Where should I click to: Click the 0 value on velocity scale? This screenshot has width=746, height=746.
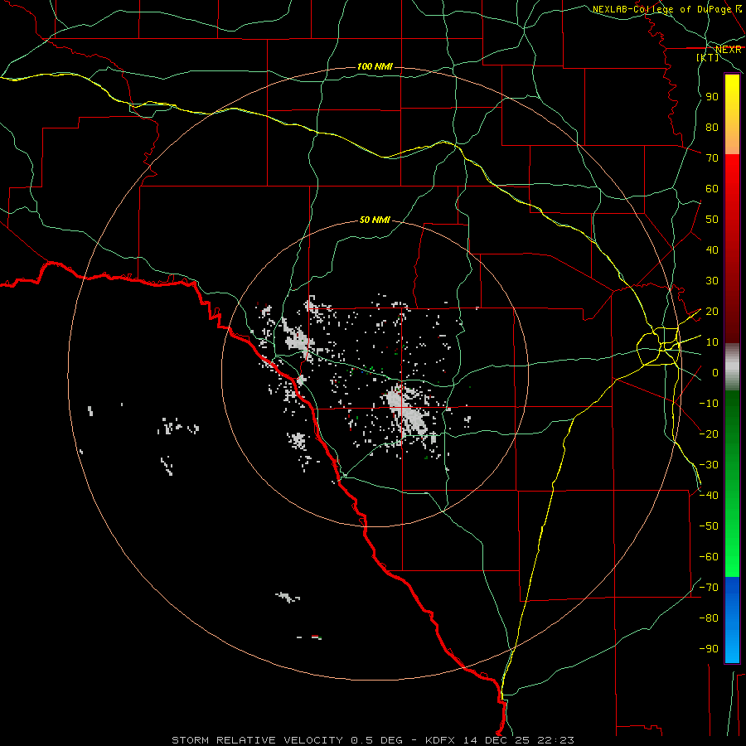click(x=715, y=373)
